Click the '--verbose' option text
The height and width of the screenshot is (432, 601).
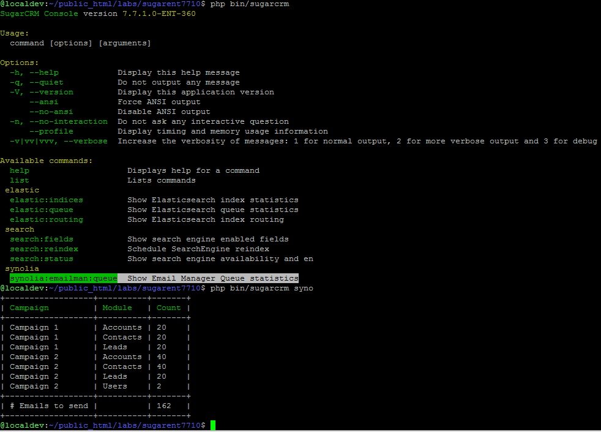click(x=86, y=141)
